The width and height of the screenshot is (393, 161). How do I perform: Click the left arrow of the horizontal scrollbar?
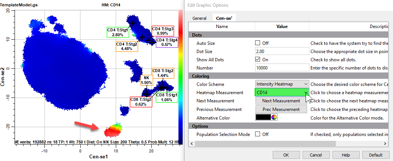point(192,143)
